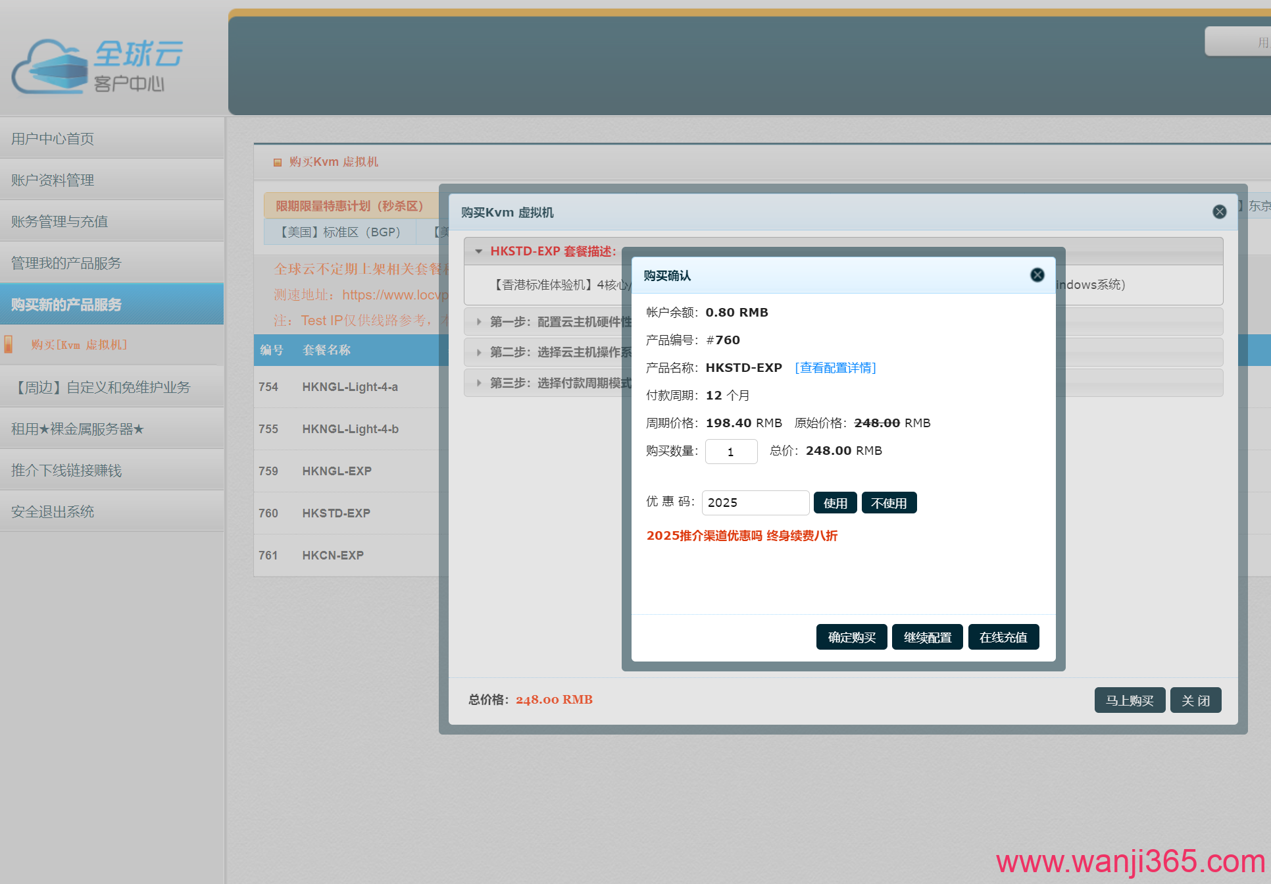Click the orange marker beside 购买[Kvm 虚拟机] submenu

click(9, 344)
